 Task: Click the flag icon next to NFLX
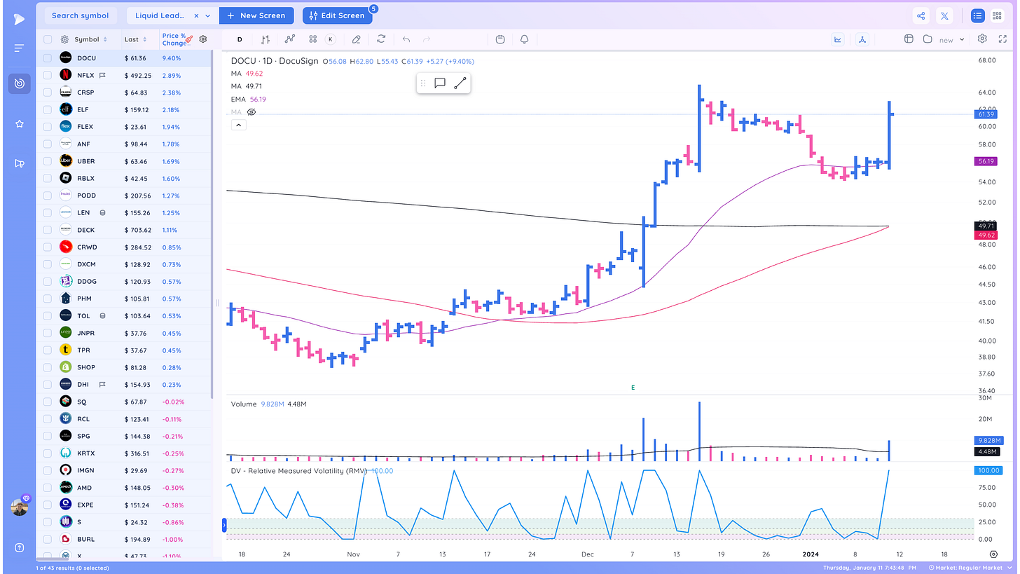(102, 75)
